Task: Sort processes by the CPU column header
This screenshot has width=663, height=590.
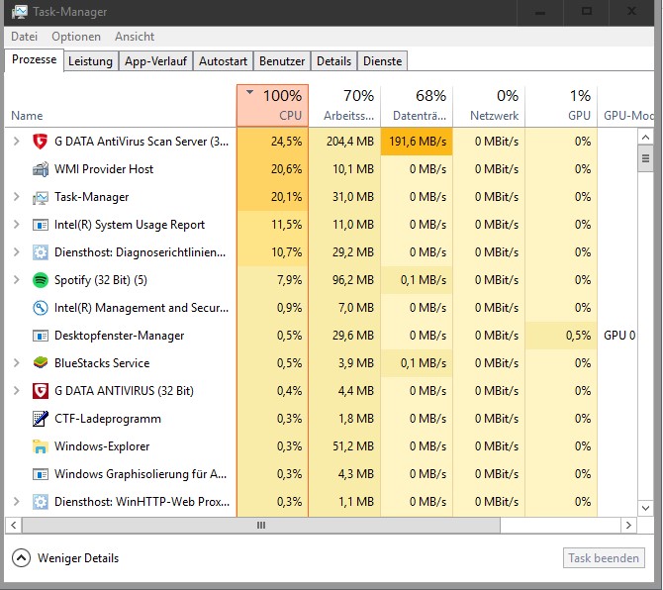Action: (273, 106)
